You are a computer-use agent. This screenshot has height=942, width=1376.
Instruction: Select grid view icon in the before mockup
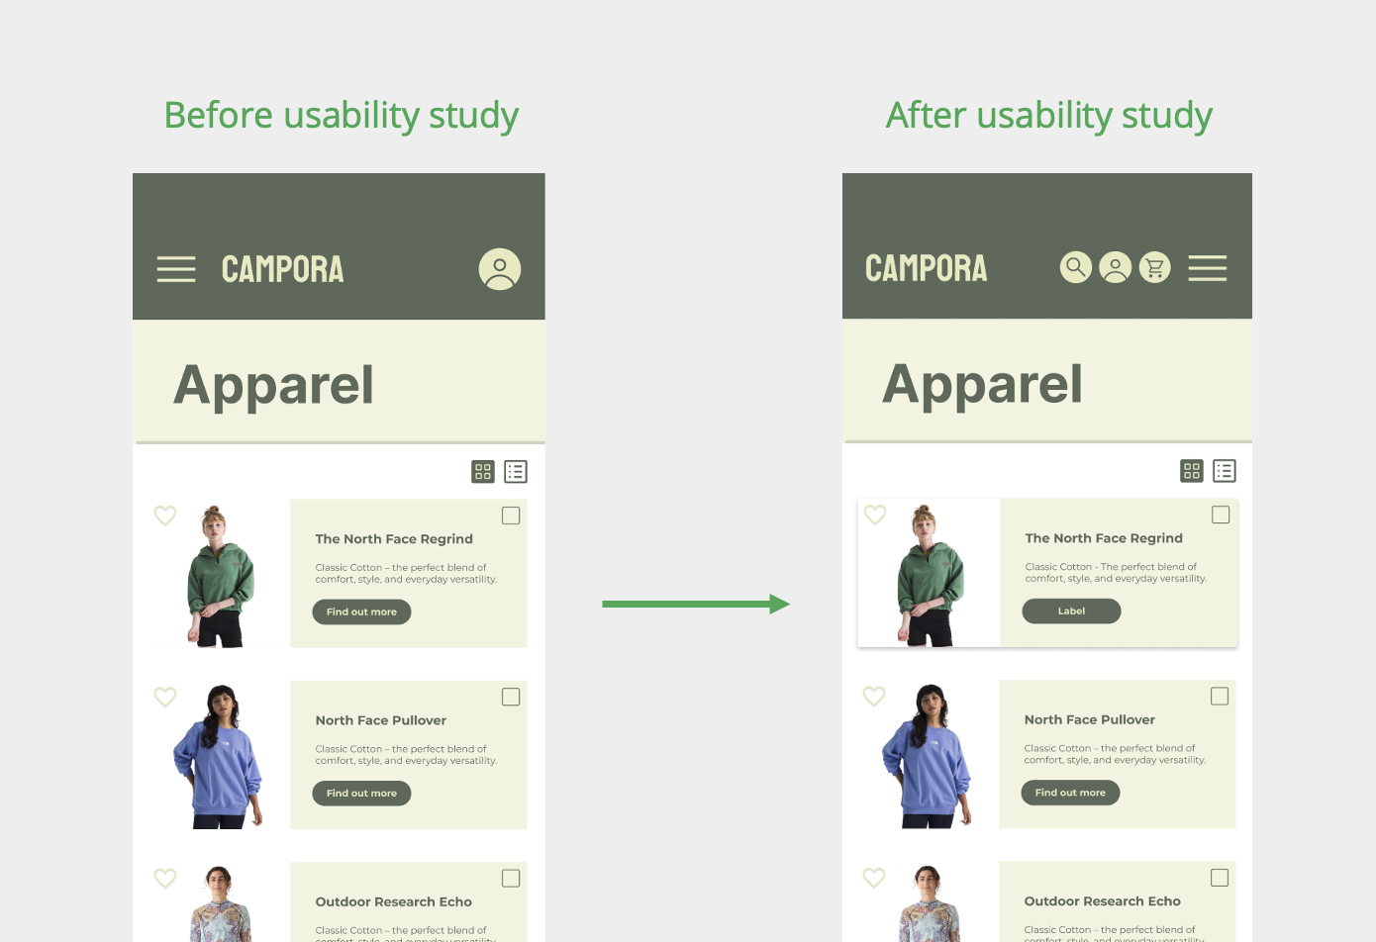[x=483, y=472]
